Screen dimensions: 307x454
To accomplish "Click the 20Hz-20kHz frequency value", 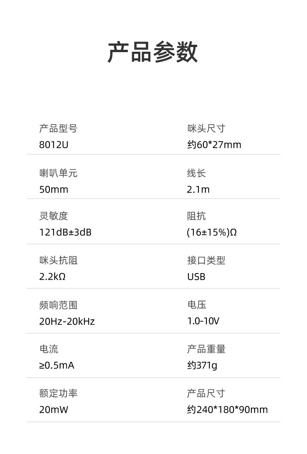I will point(67,322).
